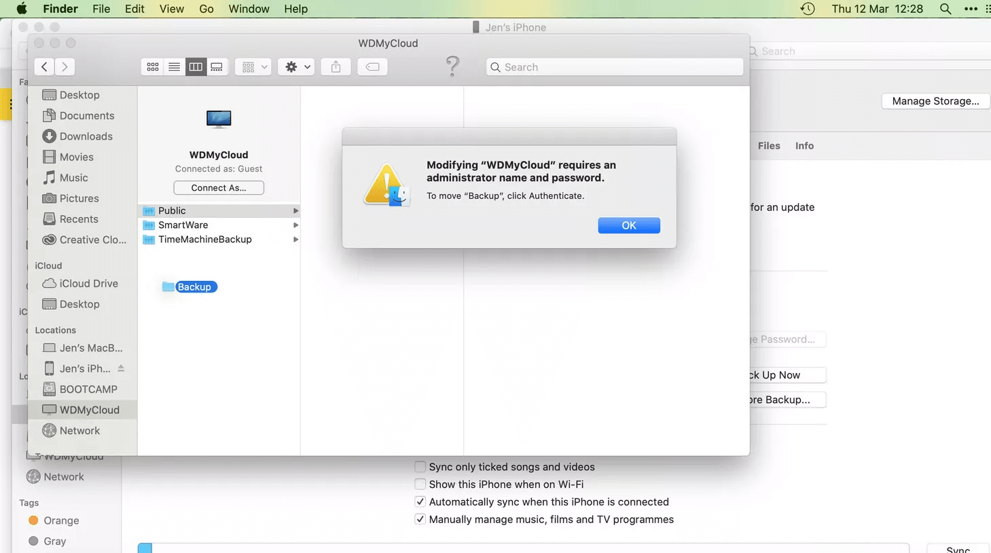
Task: Click Manage Storage... in the iPhone window
Action: (935, 101)
